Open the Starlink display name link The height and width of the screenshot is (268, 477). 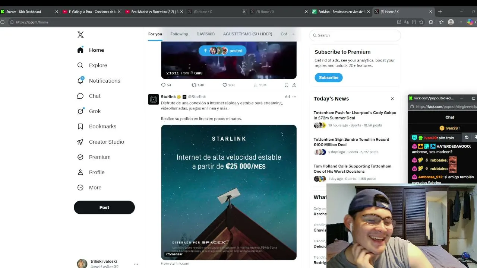[x=168, y=97]
